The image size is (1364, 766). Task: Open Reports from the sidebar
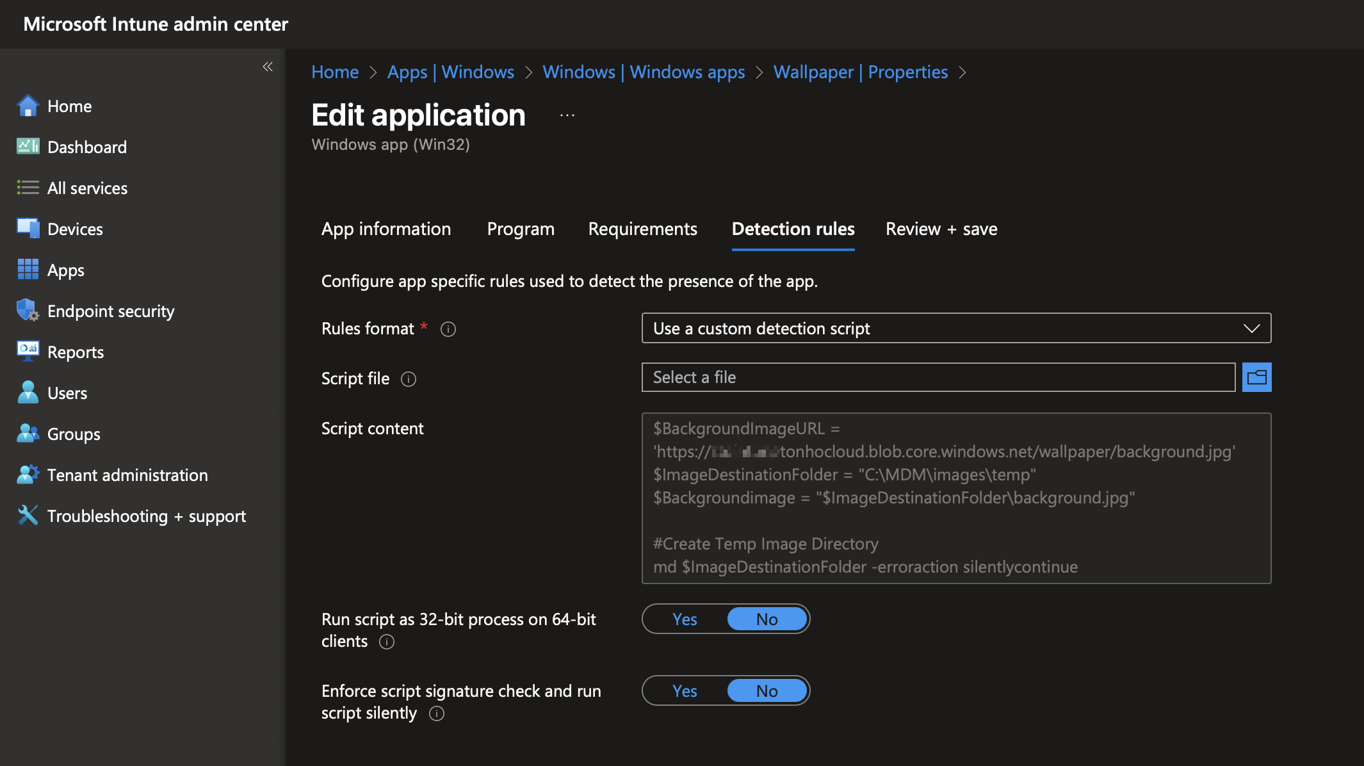[x=76, y=352]
